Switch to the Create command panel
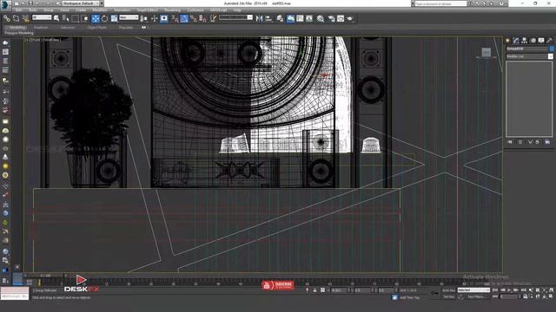The height and width of the screenshot is (312, 556). (x=507, y=41)
